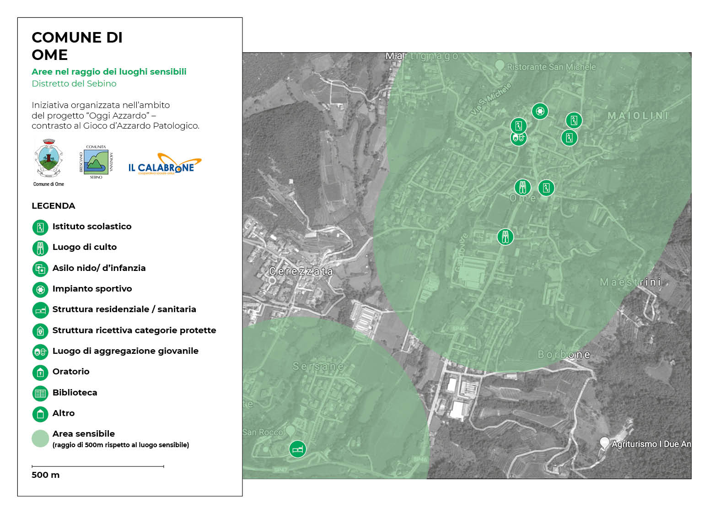Click the 'Biblioteca' legend label
This screenshot has width=726, height=514.
(75, 392)
